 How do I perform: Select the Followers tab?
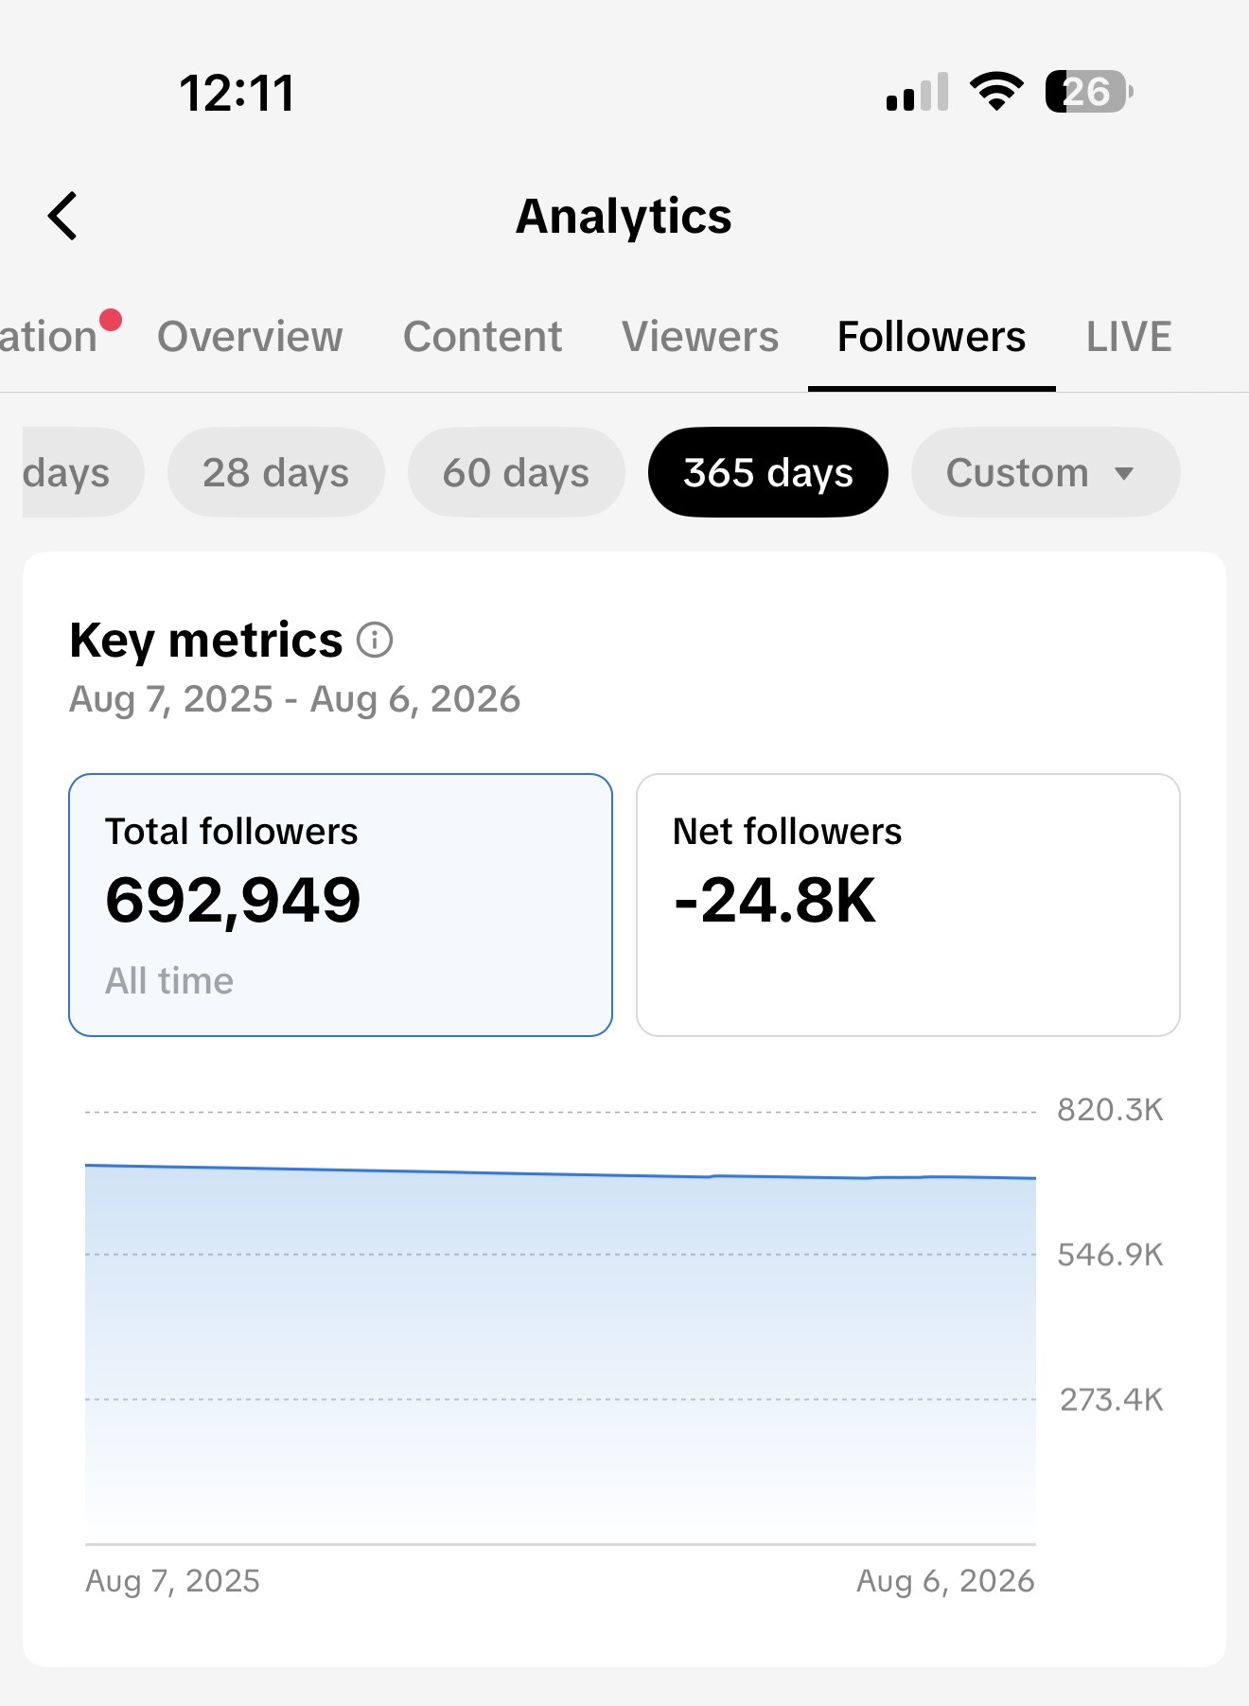(931, 337)
